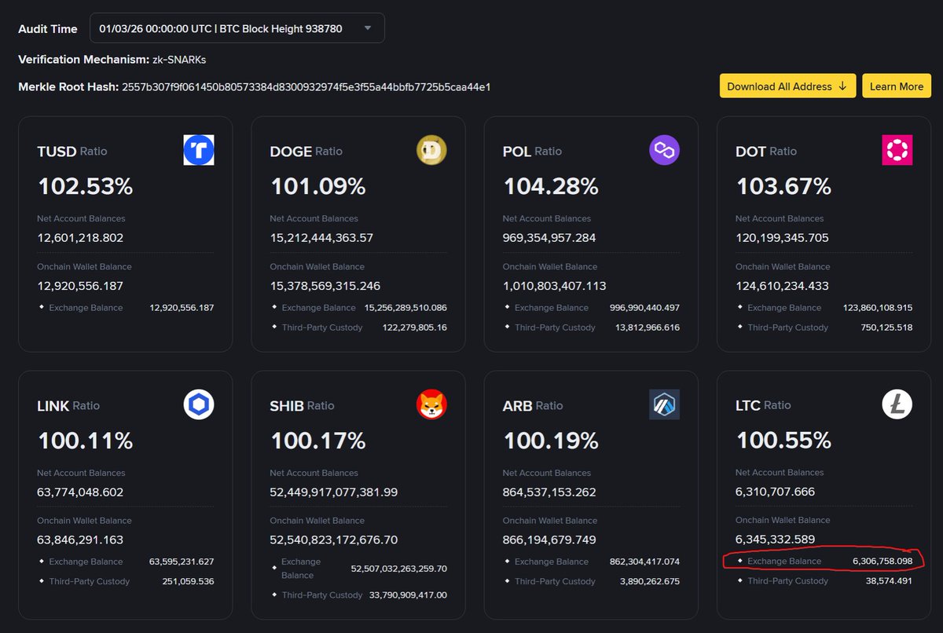The image size is (943, 633).
Task: Click ARB net account balance 864,537,153.262
Action: click(549, 492)
